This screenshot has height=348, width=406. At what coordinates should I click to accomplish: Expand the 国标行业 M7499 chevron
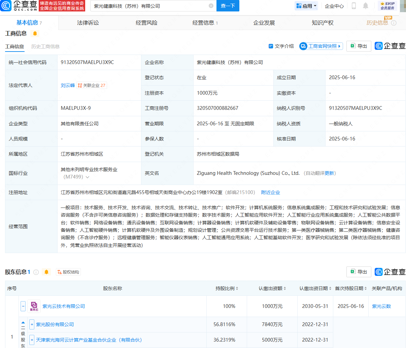(x=88, y=177)
